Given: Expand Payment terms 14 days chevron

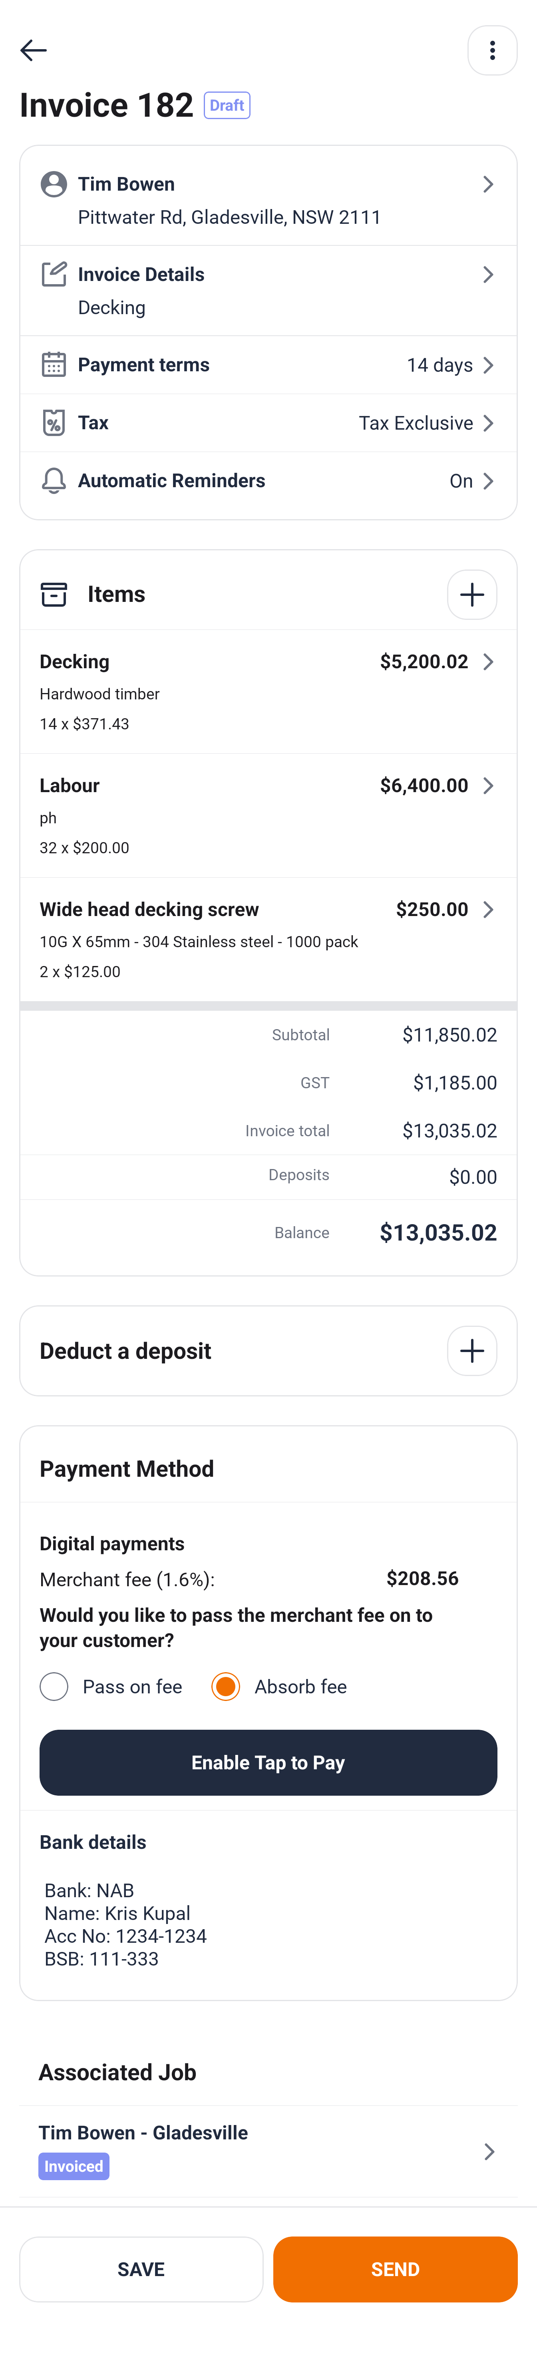Looking at the screenshot, I should [488, 365].
